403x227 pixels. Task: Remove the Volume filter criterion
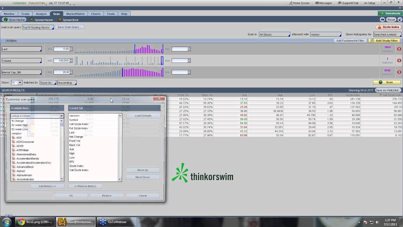399,61
